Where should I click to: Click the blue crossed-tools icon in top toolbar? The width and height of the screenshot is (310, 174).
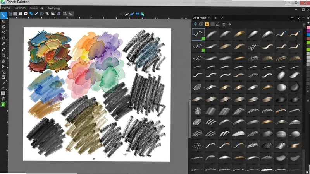(x=59, y=14)
